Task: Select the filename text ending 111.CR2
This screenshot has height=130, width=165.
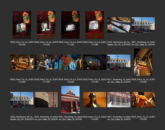Action: tap(70, 43)
